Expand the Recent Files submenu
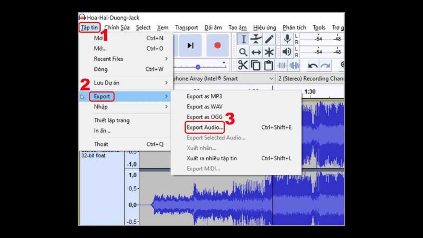Screen dimensions: 423x238 click(126, 59)
